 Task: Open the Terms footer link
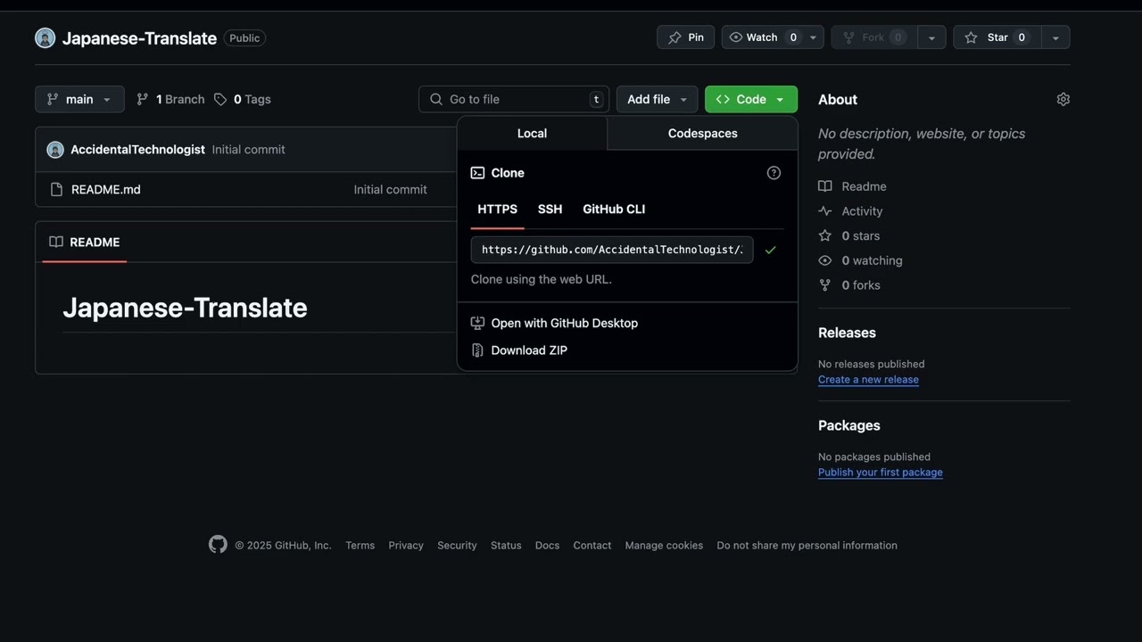tap(360, 545)
